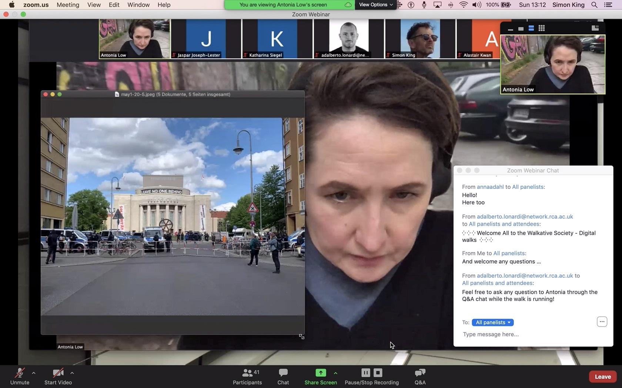This screenshot has width=622, height=388.
Task: Open the Meeting menu
Action: tap(68, 5)
